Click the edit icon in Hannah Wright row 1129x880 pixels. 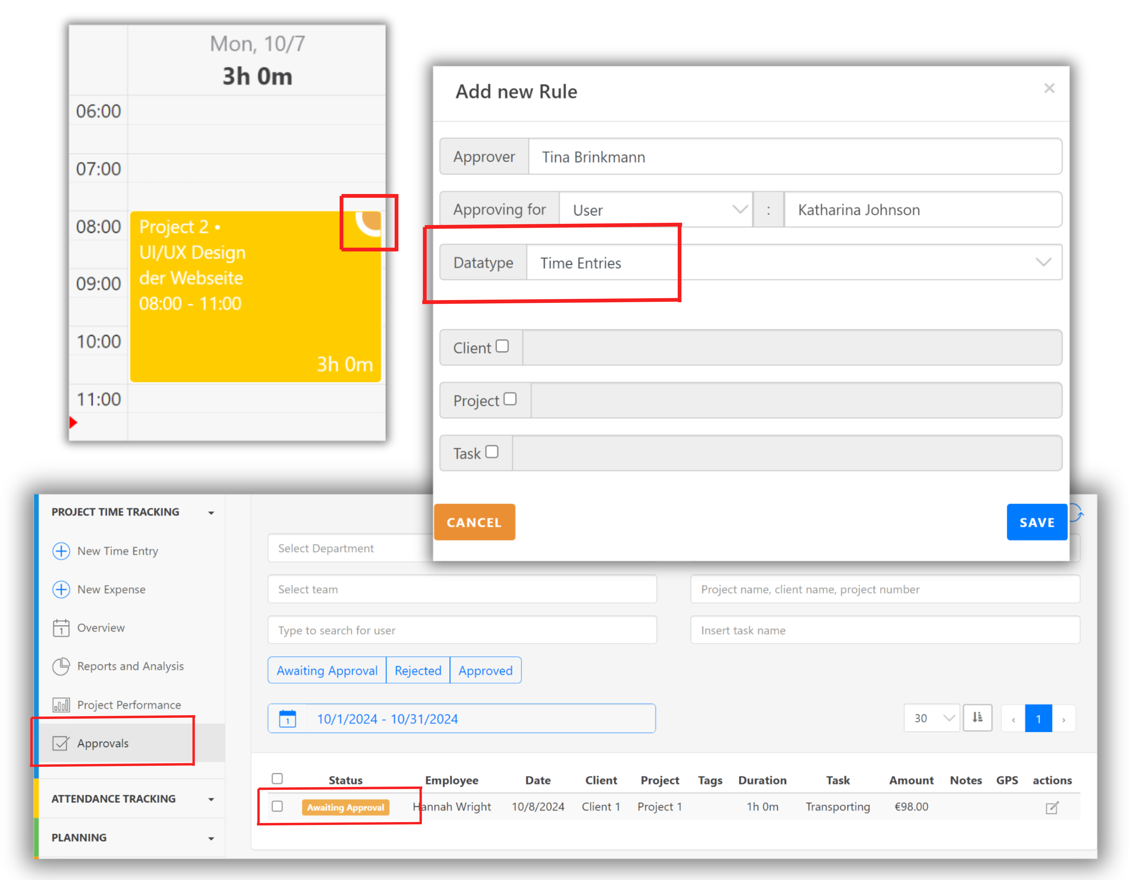point(1052,808)
